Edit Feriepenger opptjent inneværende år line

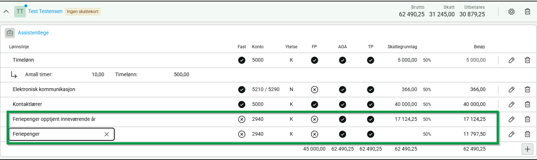pos(511,119)
